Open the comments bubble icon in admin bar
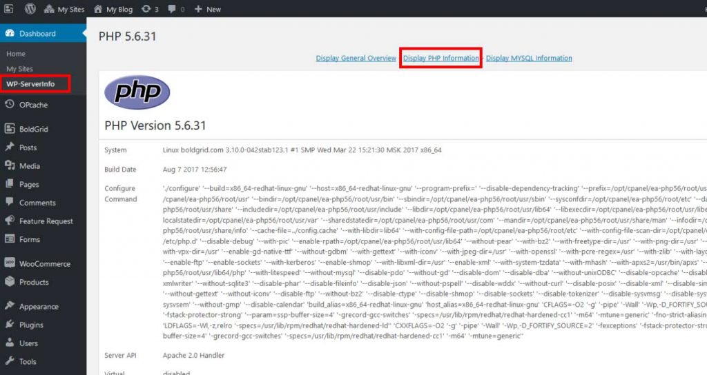Image resolution: width=707 pixels, height=375 pixels. (x=172, y=9)
